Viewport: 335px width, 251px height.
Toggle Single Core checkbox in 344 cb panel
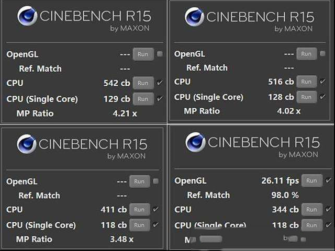[x=328, y=225]
